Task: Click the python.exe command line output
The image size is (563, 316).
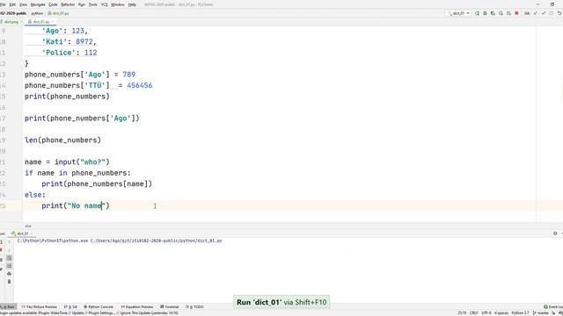Action: coord(120,241)
